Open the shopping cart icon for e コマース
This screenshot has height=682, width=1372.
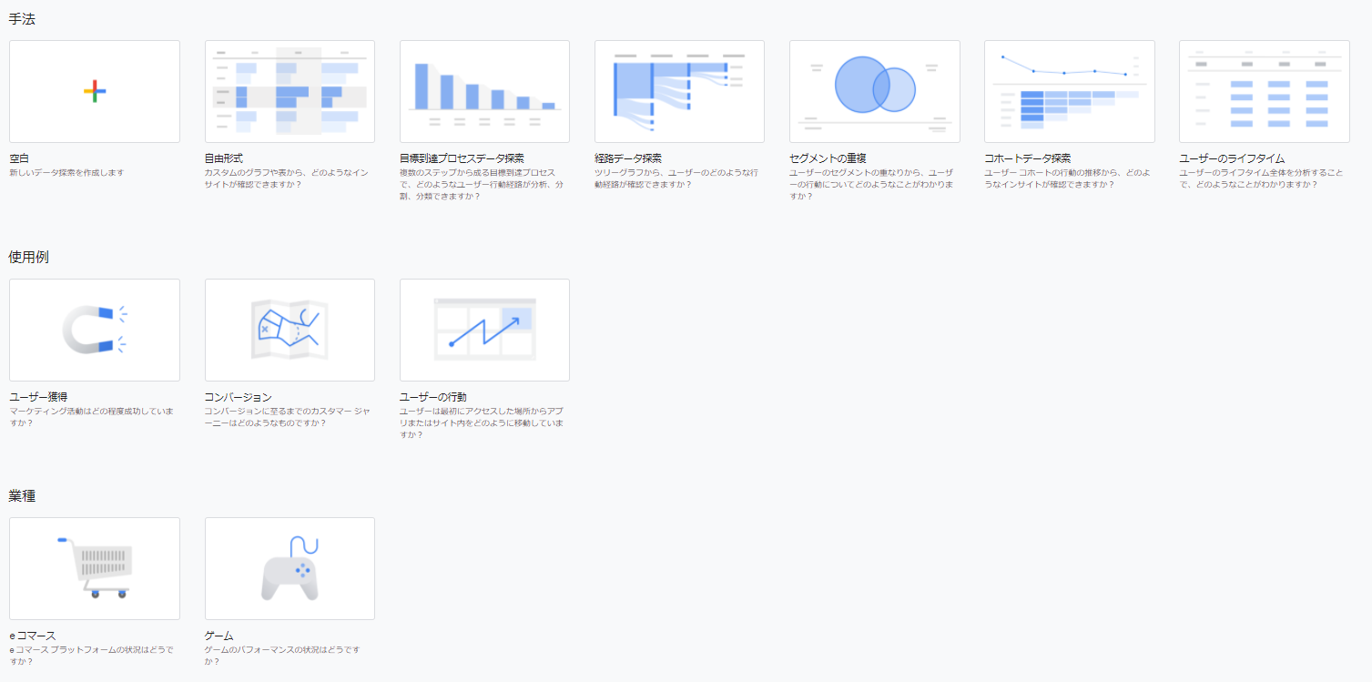click(95, 567)
